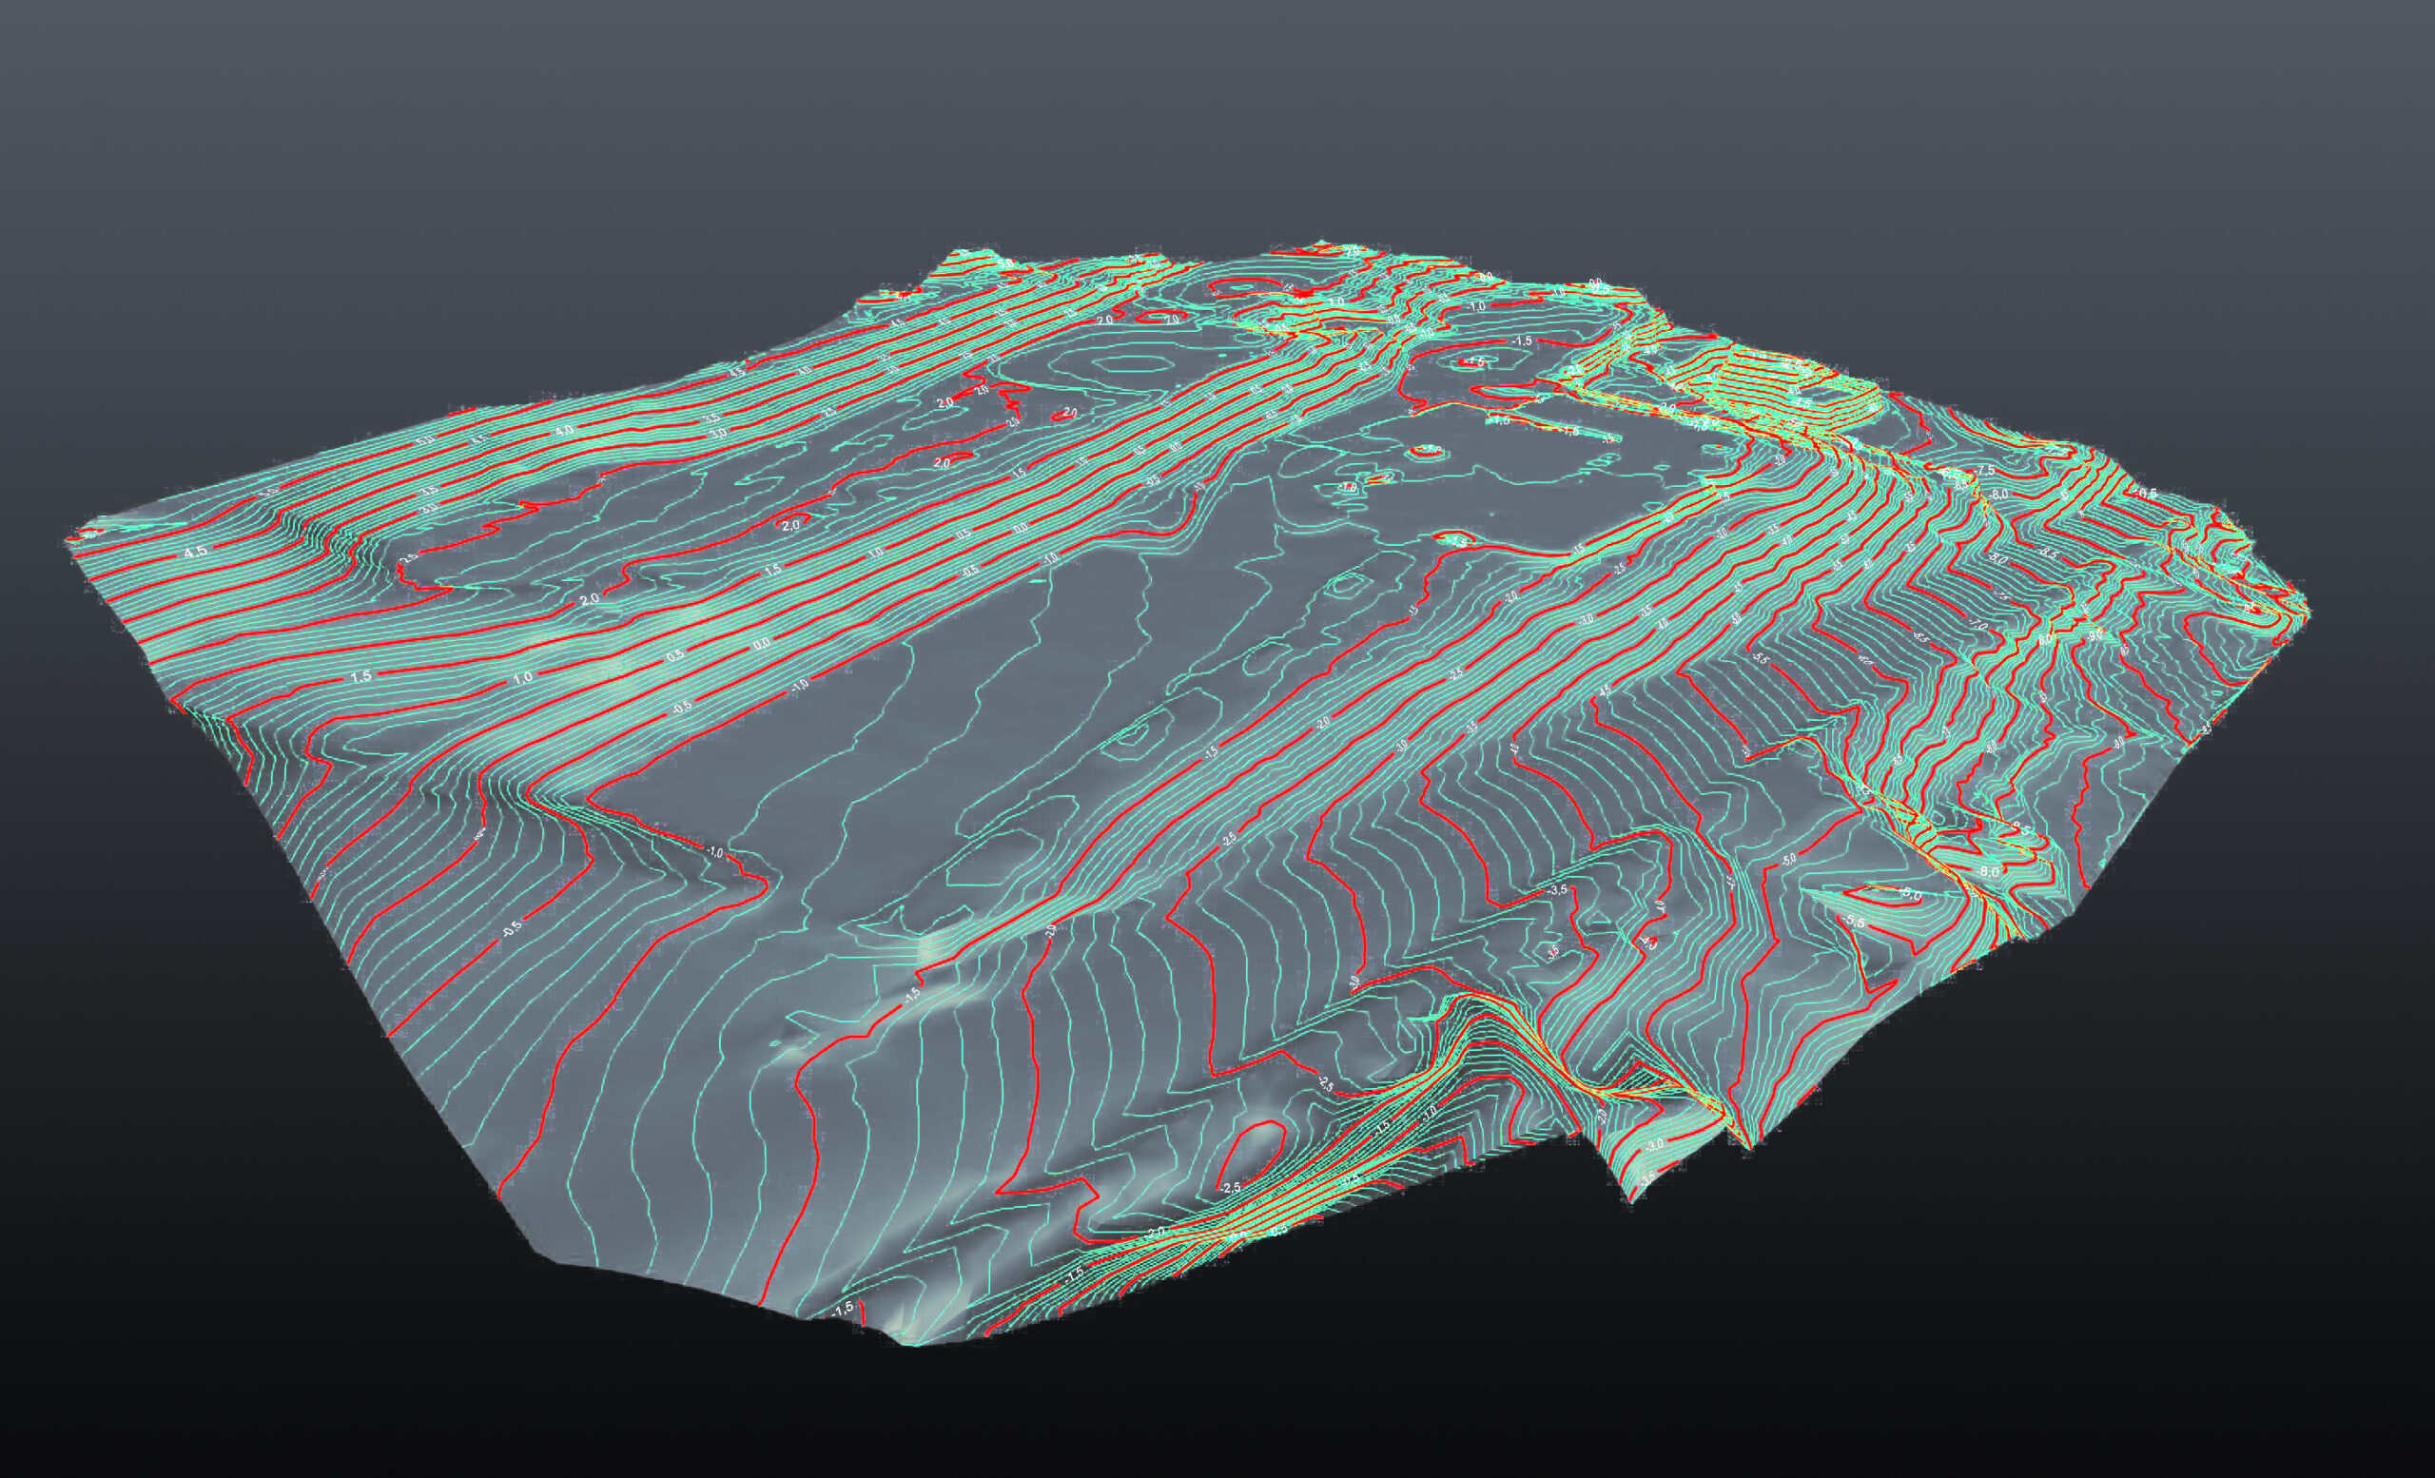The width and height of the screenshot is (2435, 1478).
Task: Click the 0.5 label right of large 1.0
Action: [677, 656]
